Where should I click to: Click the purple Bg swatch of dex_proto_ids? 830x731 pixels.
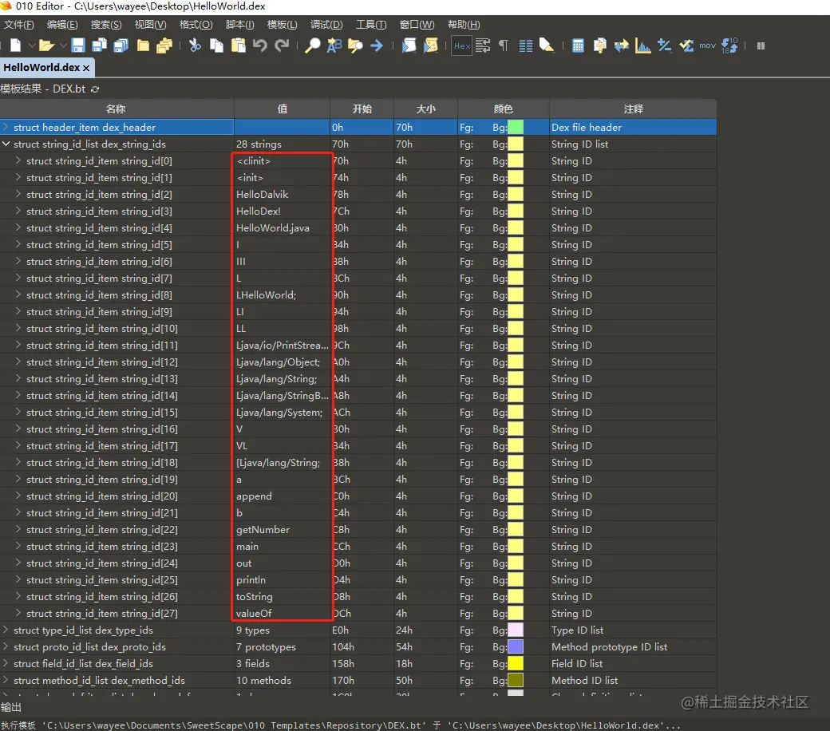point(515,646)
